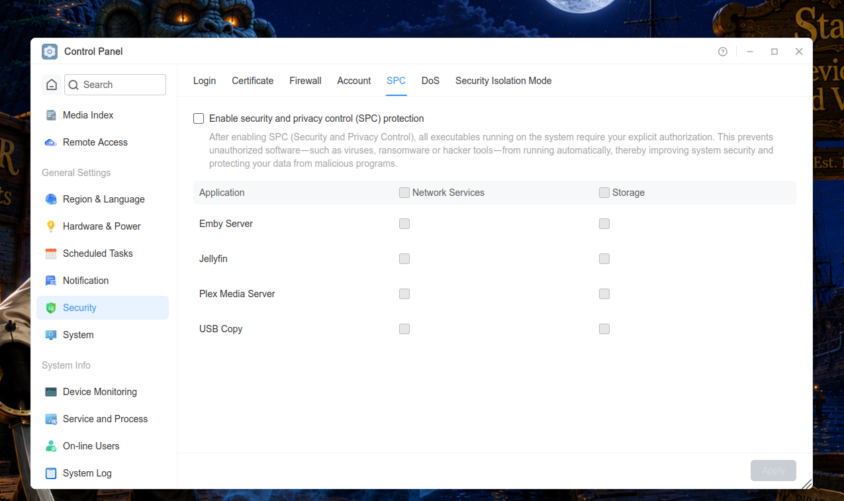Viewport: 844px width, 501px height.
Task: Click the Remote Access cloud icon
Action: [51, 142]
